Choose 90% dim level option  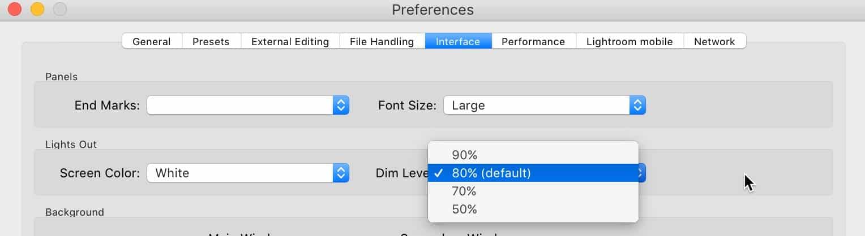533,155
